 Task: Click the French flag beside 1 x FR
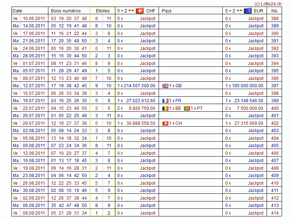165,101
